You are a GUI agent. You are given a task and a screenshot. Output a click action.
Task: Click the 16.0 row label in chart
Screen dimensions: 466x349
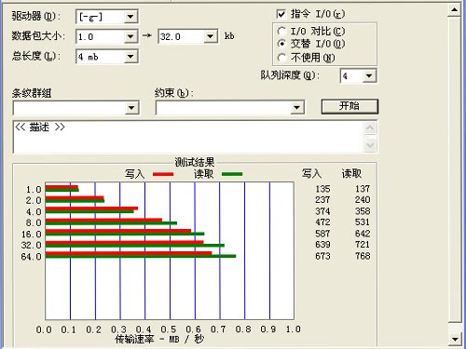pos(31,235)
